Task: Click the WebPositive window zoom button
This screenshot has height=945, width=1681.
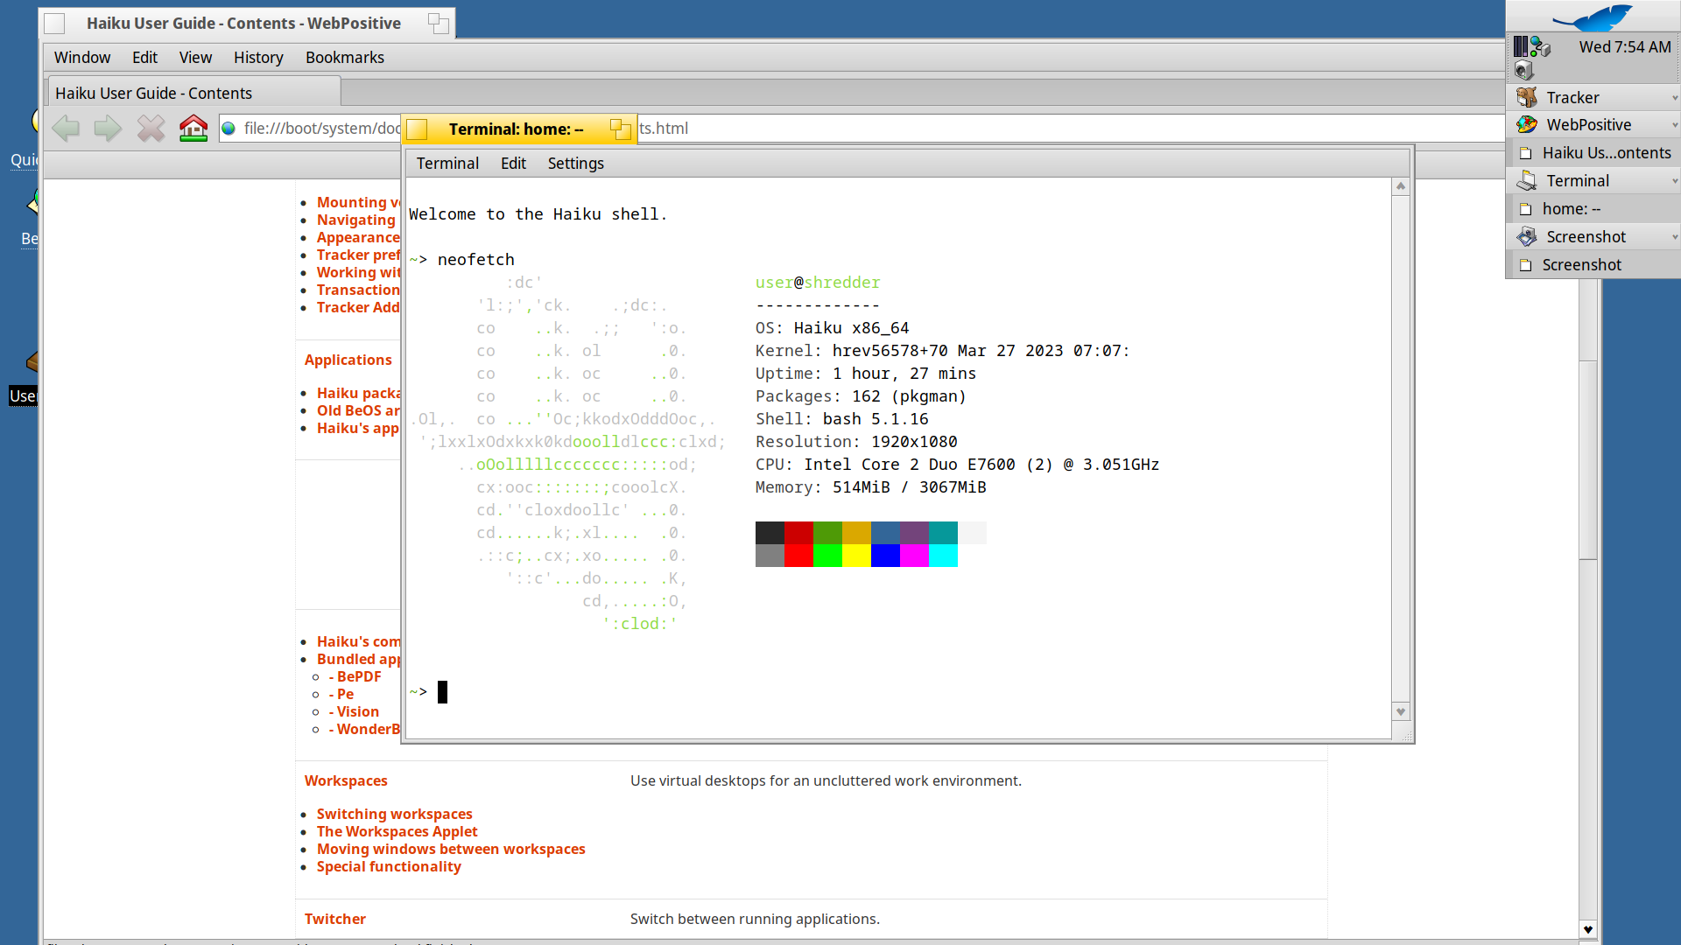Action: coord(439,24)
